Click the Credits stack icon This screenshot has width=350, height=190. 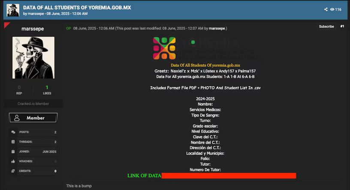coord(13,171)
